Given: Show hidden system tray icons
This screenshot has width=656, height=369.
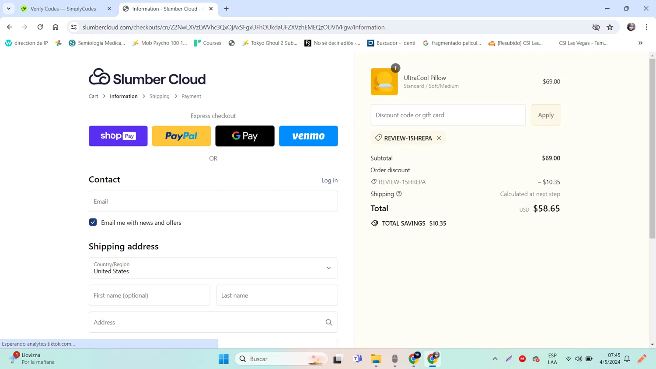Looking at the screenshot, I should pos(495,359).
